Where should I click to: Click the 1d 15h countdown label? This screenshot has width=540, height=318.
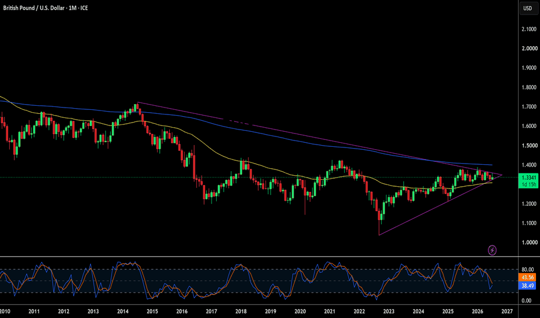(529, 184)
